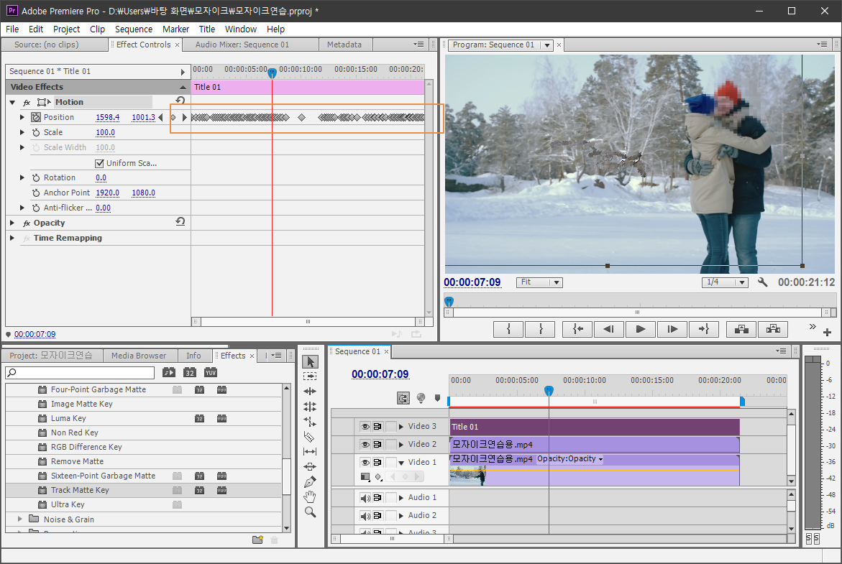Toggle Position animation stopwatch
The height and width of the screenshot is (564, 842).
[x=36, y=117]
